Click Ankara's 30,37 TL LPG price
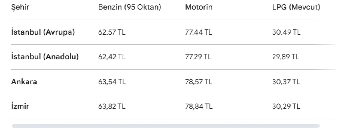This screenshot has height=131, width=344. tap(286, 82)
